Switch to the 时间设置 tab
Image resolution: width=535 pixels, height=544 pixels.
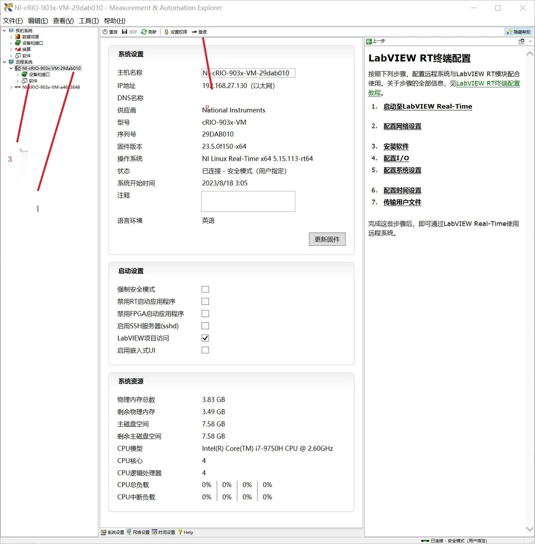tap(163, 532)
